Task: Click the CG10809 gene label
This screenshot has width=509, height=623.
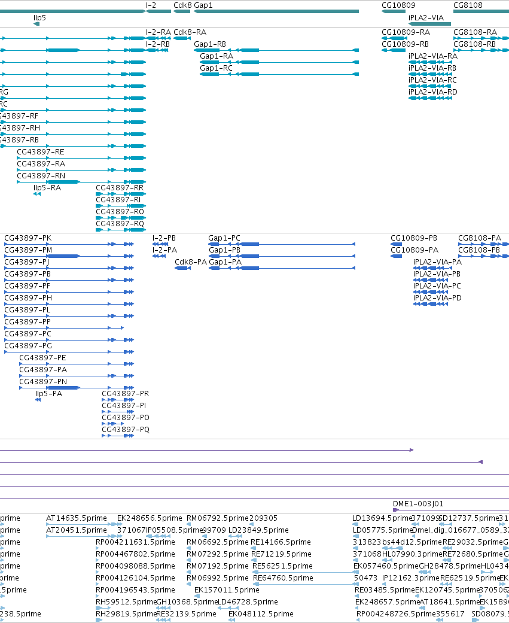Action: tap(398, 5)
